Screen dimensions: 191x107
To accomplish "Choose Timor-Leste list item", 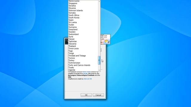I will coord(83,48).
